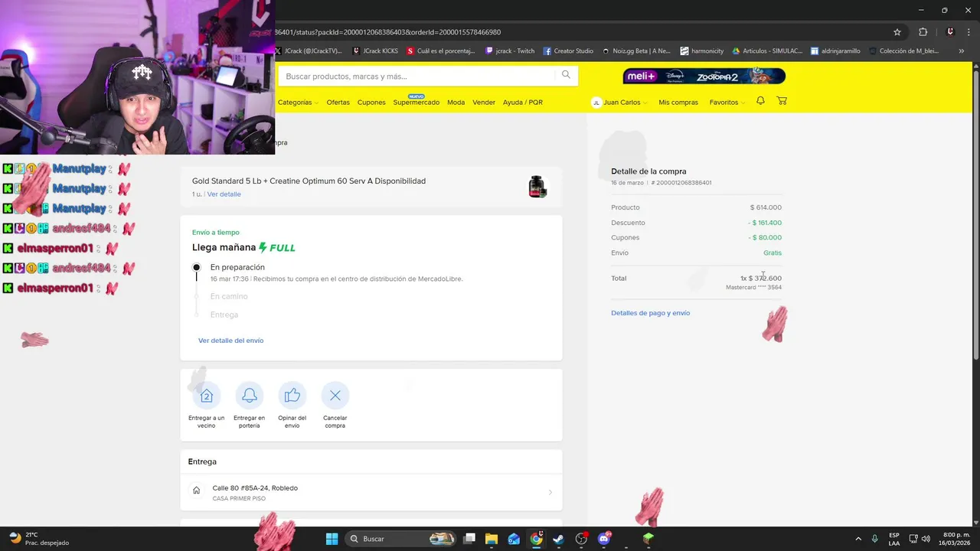Image resolution: width=980 pixels, height=551 pixels.
Task: Open the jcrack - Twitch bookmark
Action: click(509, 51)
